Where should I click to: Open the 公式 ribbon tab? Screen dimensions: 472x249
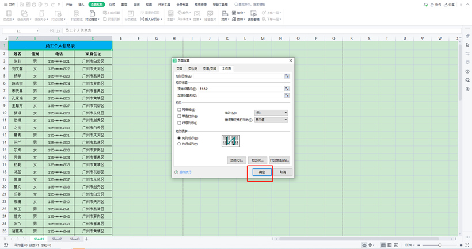pos(112,5)
